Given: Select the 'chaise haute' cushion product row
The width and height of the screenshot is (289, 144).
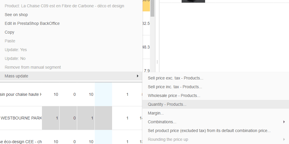Looking at the screenshot, I should click(21, 94).
